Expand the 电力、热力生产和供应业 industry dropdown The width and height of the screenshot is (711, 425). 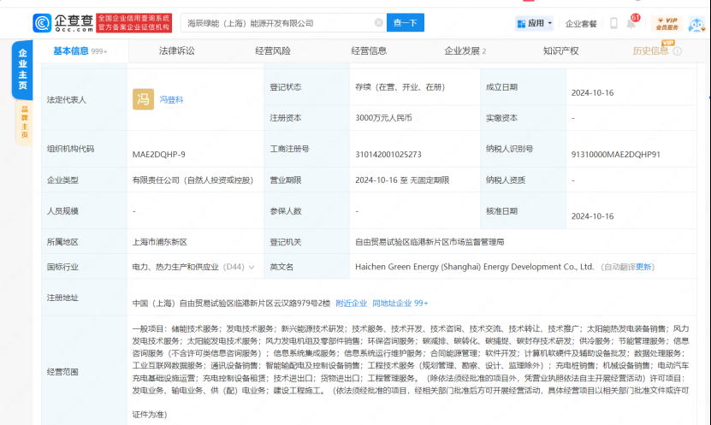(x=253, y=267)
